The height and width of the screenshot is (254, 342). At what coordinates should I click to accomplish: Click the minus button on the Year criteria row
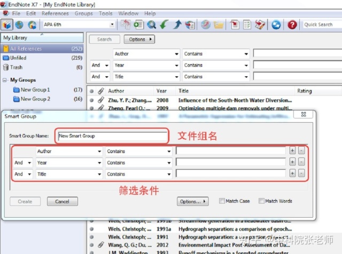(301, 162)
